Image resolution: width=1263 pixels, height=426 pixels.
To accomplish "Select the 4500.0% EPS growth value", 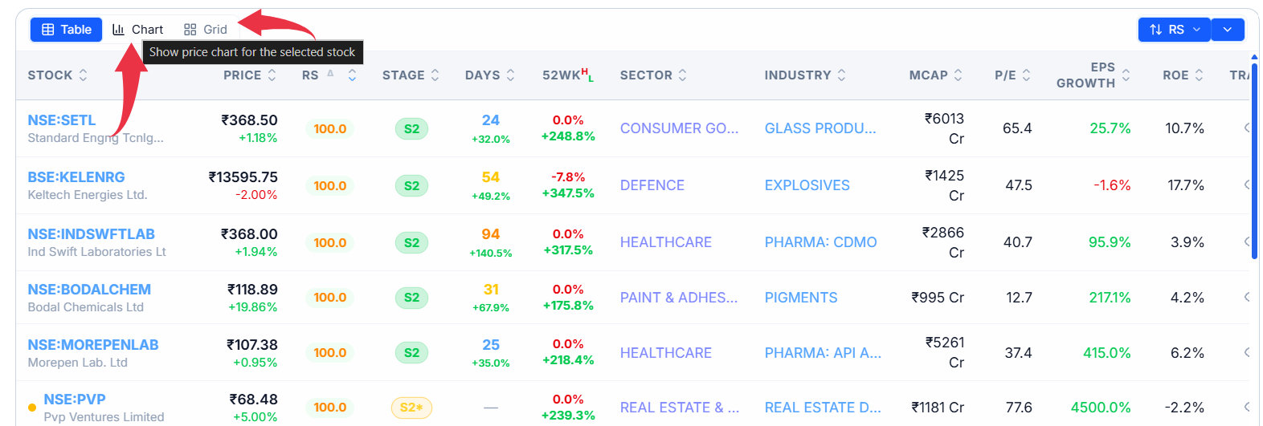I will 1101,408.
